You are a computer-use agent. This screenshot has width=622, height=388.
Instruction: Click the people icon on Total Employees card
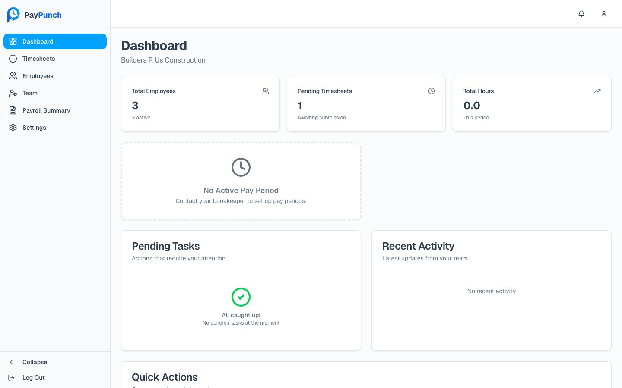click(266, 91)
